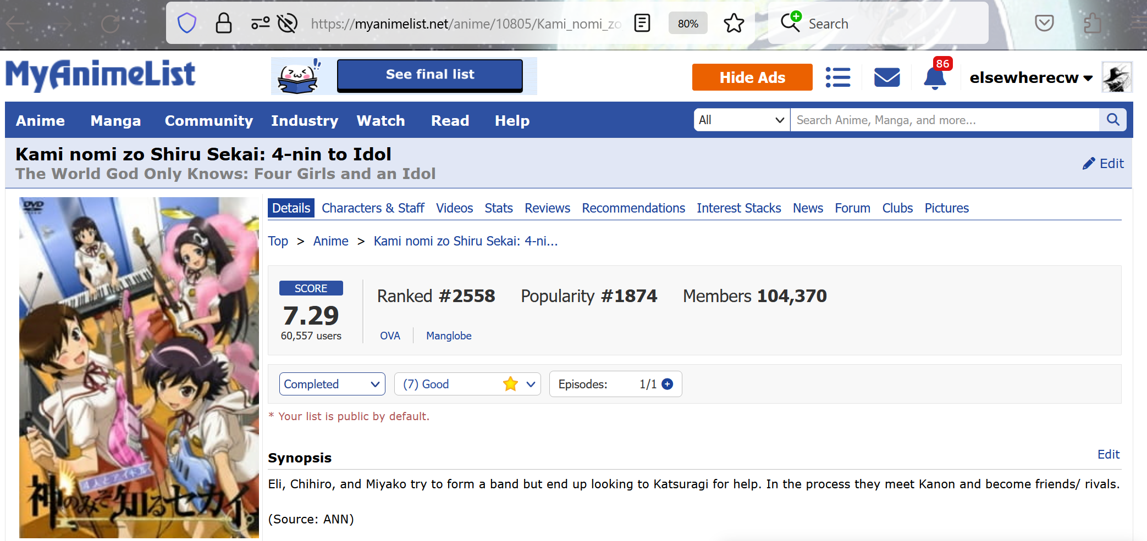Click the browser 80% zoom level indicator

pyautogui.click(x=688, y=24)
